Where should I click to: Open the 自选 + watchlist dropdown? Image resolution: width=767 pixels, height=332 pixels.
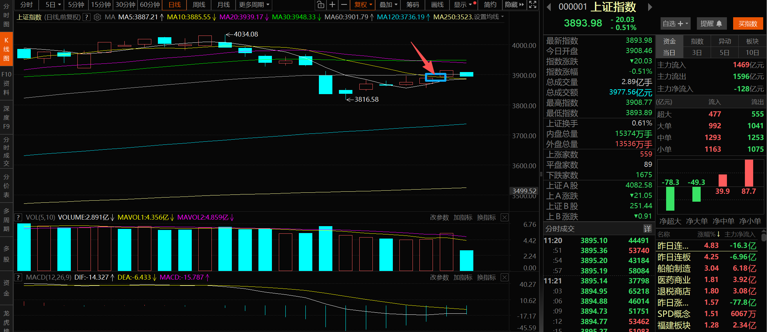[675, 24]
